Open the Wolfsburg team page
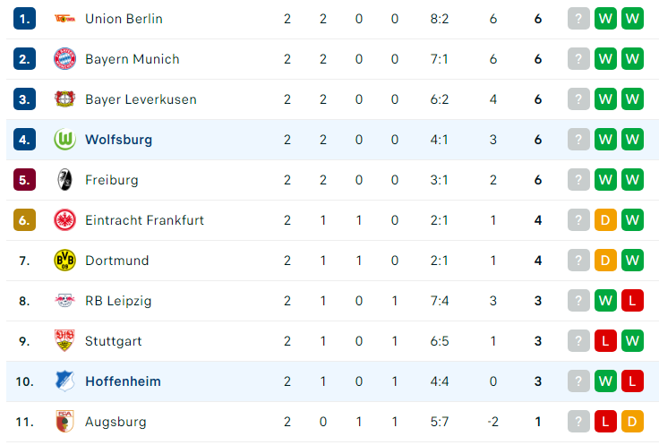 [118, 140]
